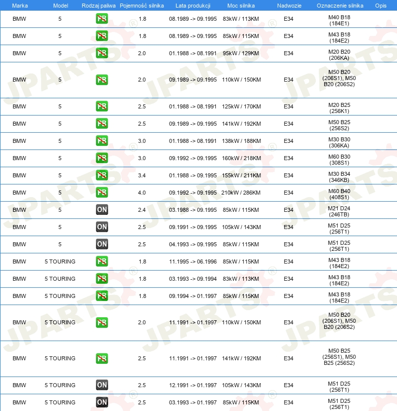Click production years 04.1993 -> 09.1995
This screenshot has width=397, height=411.
tap(193, 244)
